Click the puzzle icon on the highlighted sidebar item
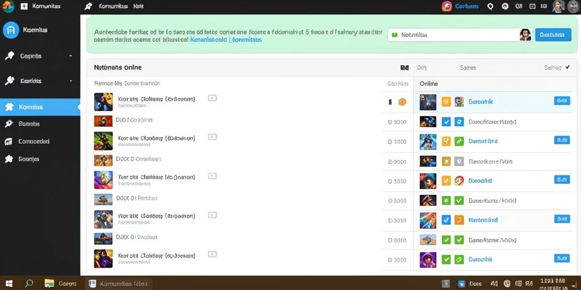The height and width of the screenshot is (290, 581). [x=9, y=107]
